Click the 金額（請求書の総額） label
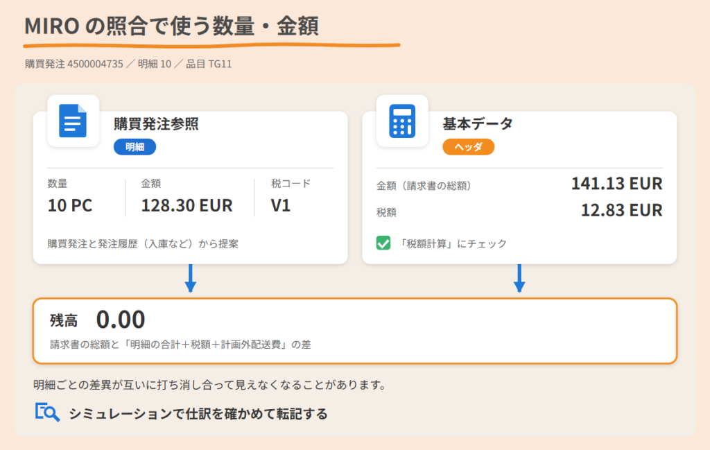This screenshot has height=450, width=710. pos(424,186)
